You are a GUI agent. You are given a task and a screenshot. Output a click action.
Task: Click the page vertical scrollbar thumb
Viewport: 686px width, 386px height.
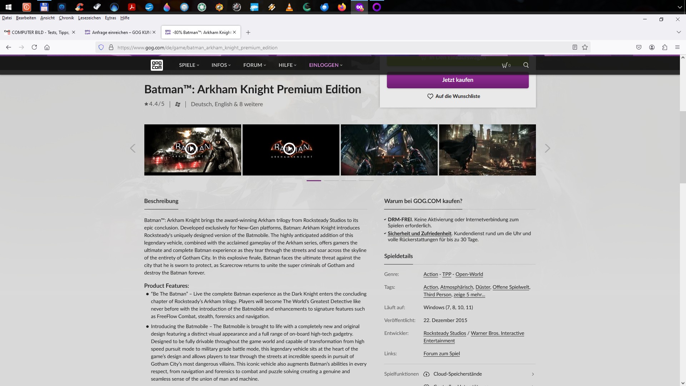tap(683, 147)
